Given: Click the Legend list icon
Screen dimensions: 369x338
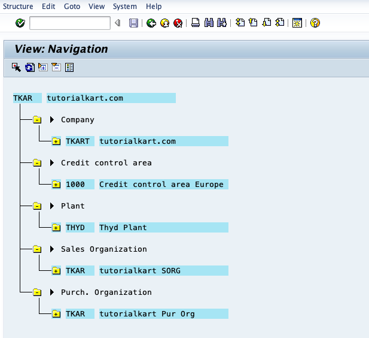Looking at the screenshot, I should tap(69, 68).
